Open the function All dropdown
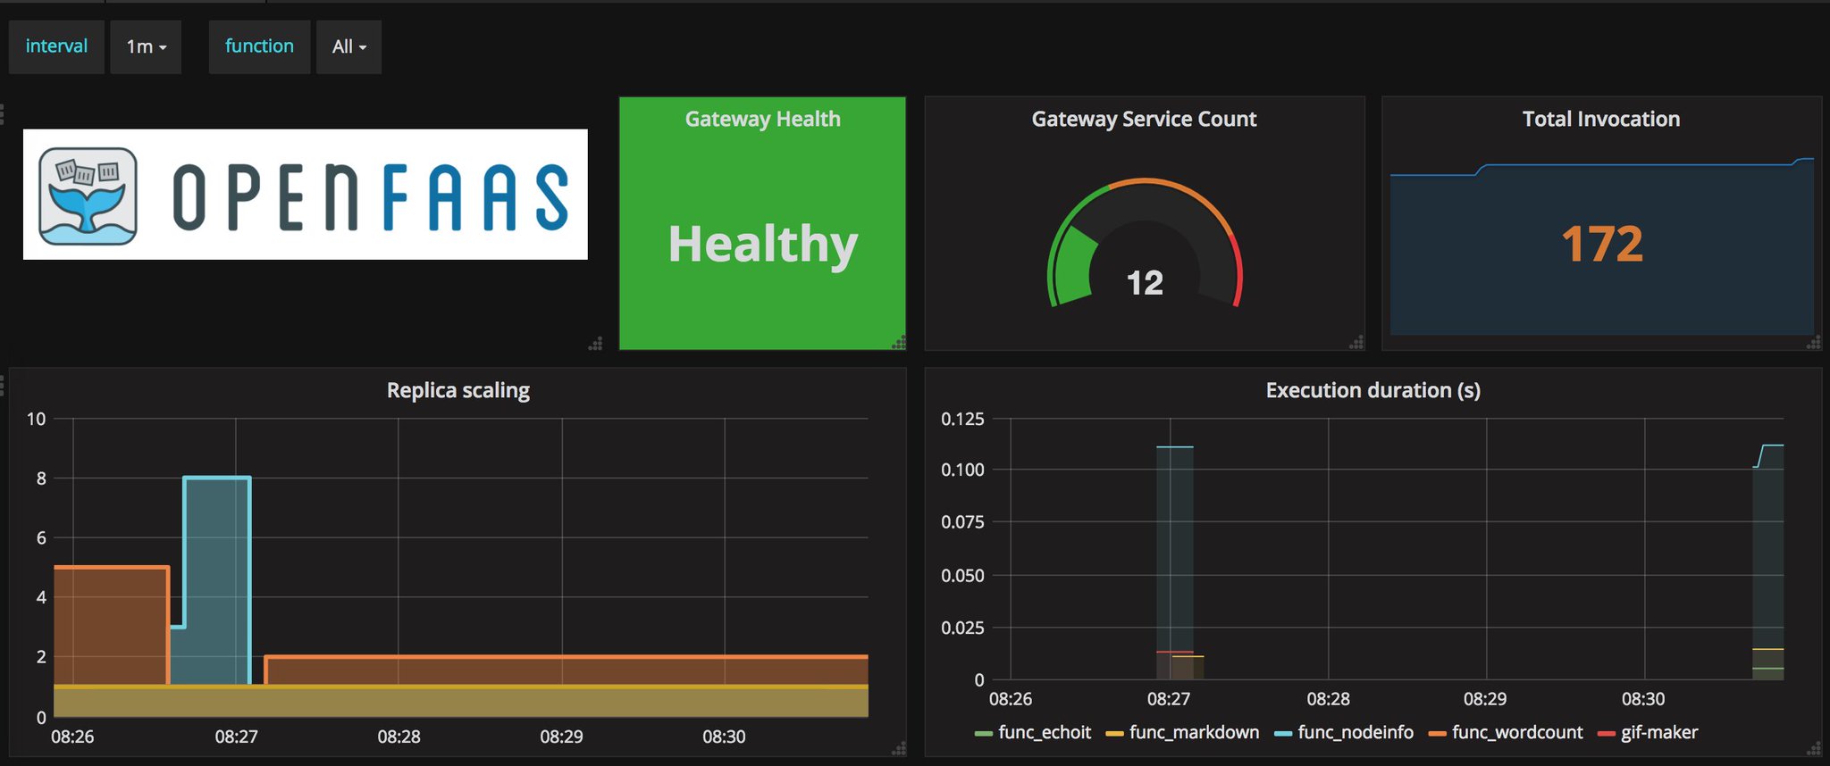Viewport: 1830px width, 766px height. click(348, 46)
